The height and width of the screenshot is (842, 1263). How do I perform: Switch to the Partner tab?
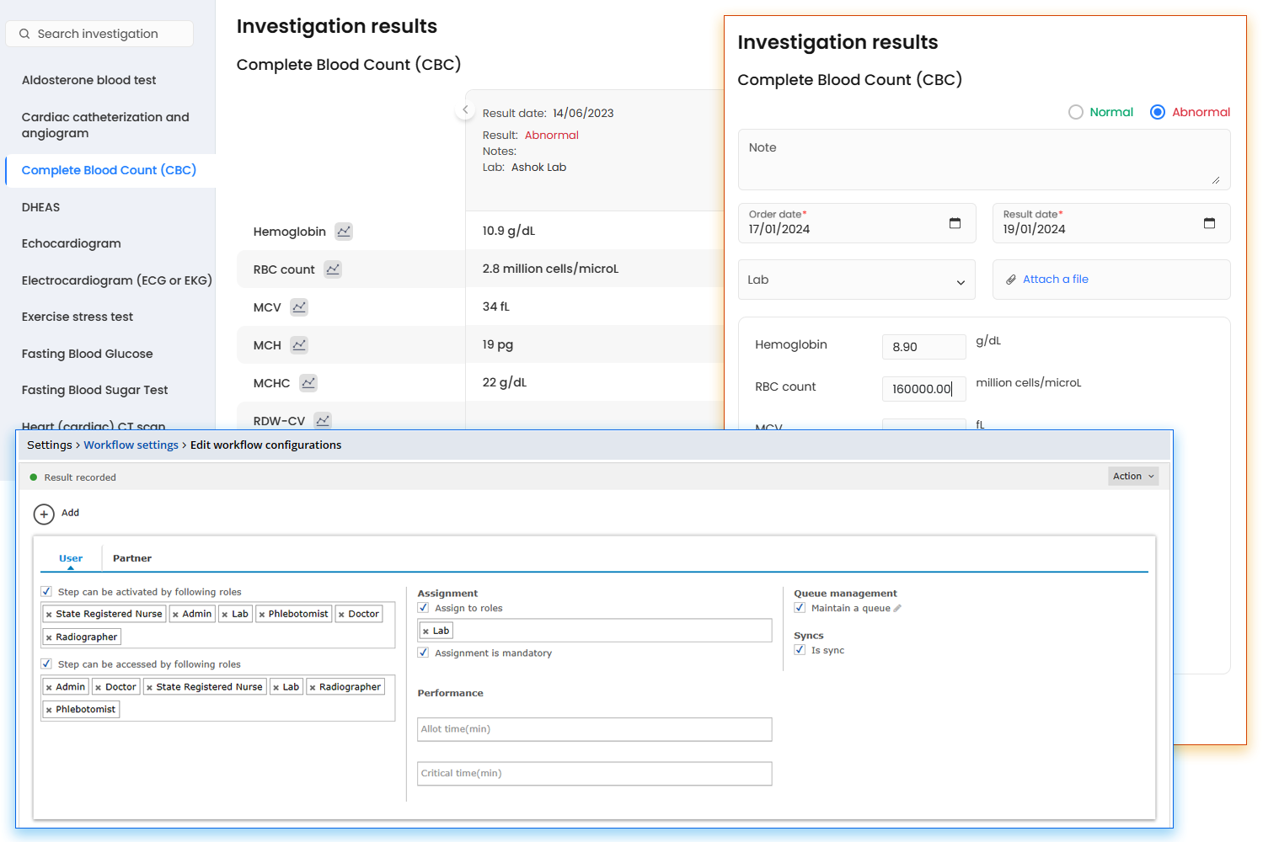132,558
